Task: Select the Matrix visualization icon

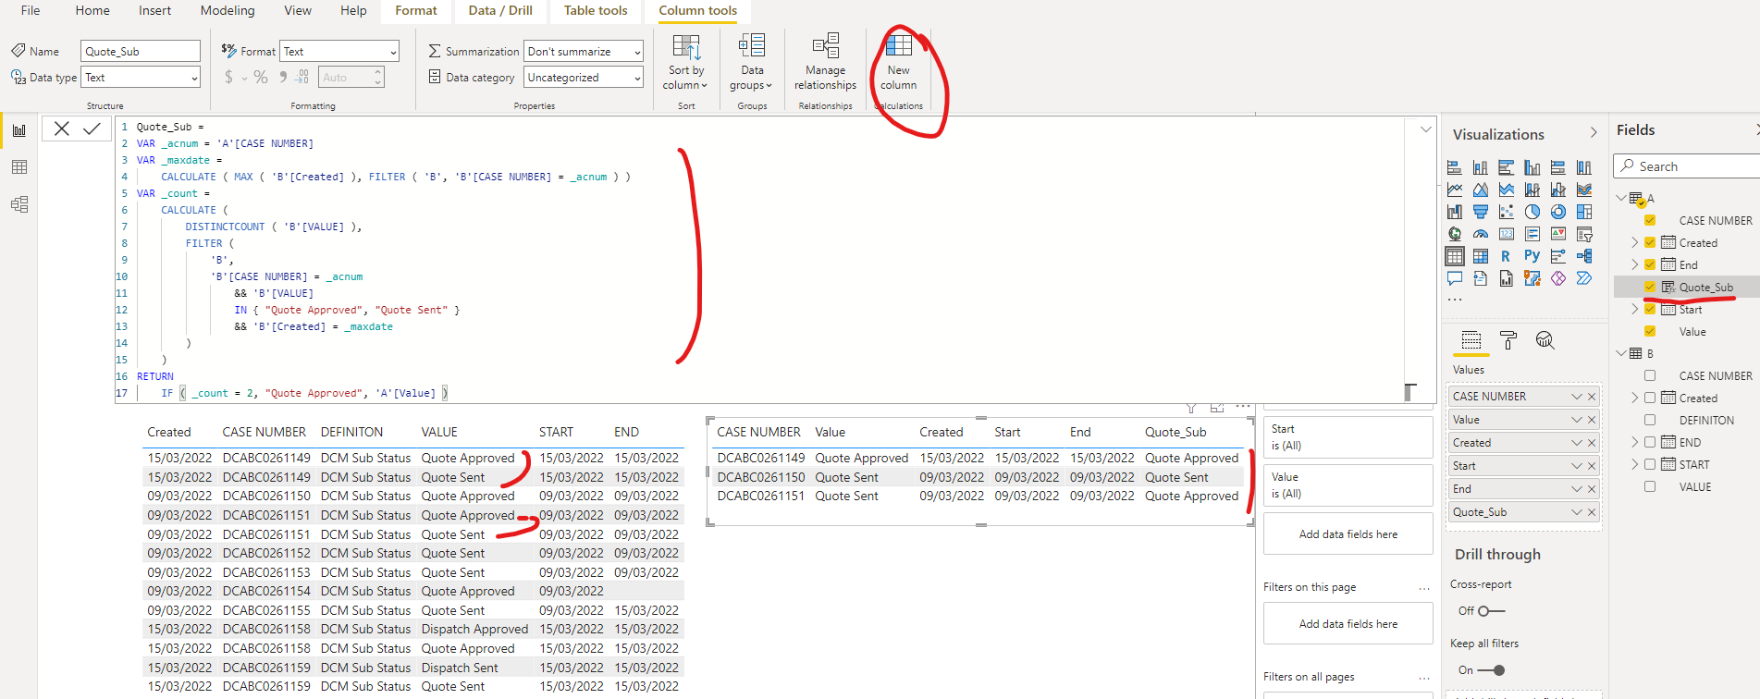Action: (1481, 256)
